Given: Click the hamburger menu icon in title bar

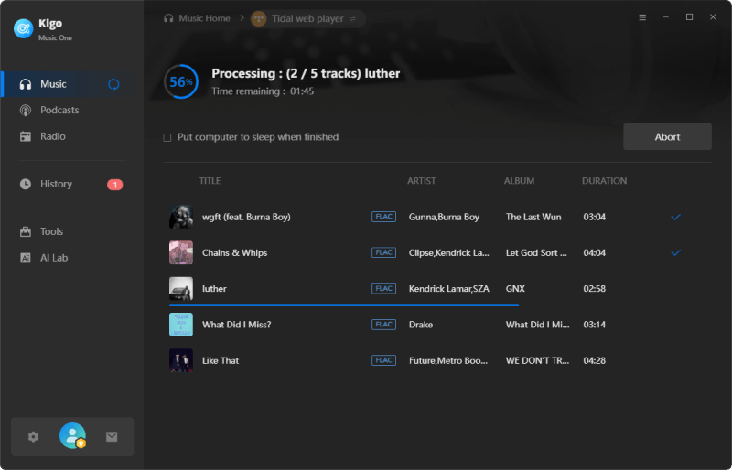Looking at the screenshot, I should [642, 17].
